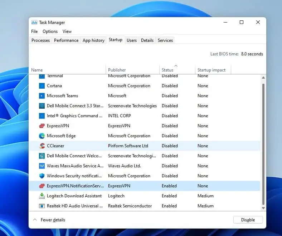Screen dimensions: 282x236
Task: Sort by Publisher column header
Action: [117, 70]
